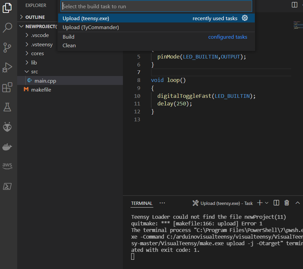Split the editor using the top-right icon

pos(294,5)
